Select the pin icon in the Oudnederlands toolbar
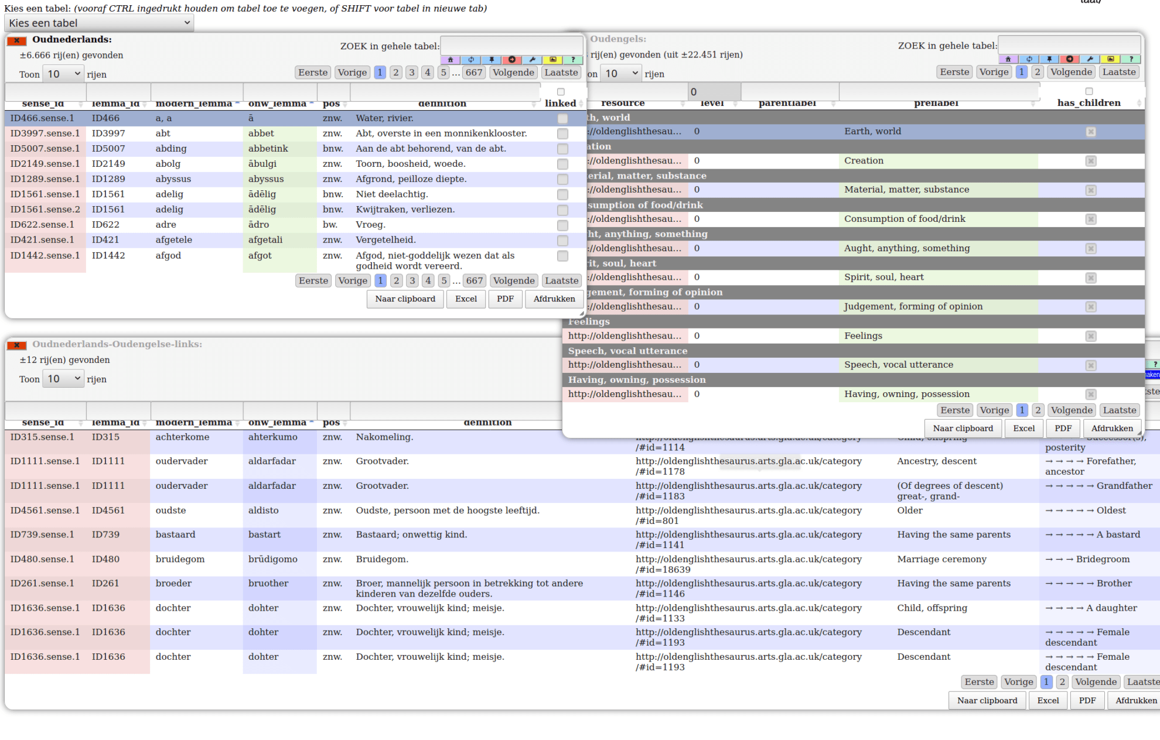 491,59
